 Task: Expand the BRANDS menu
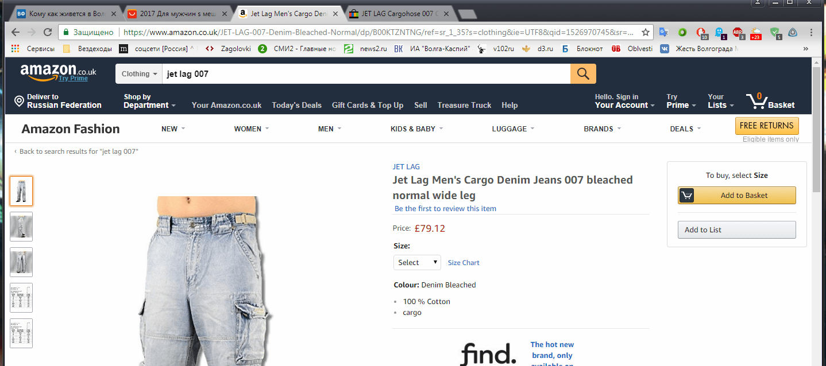pos(602,129)
